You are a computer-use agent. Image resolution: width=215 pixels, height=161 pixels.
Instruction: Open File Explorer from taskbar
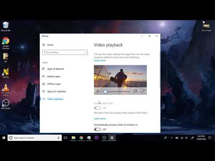coord(73,138)
